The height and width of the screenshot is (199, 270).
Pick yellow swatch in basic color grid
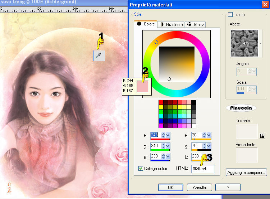coord(161,107)
